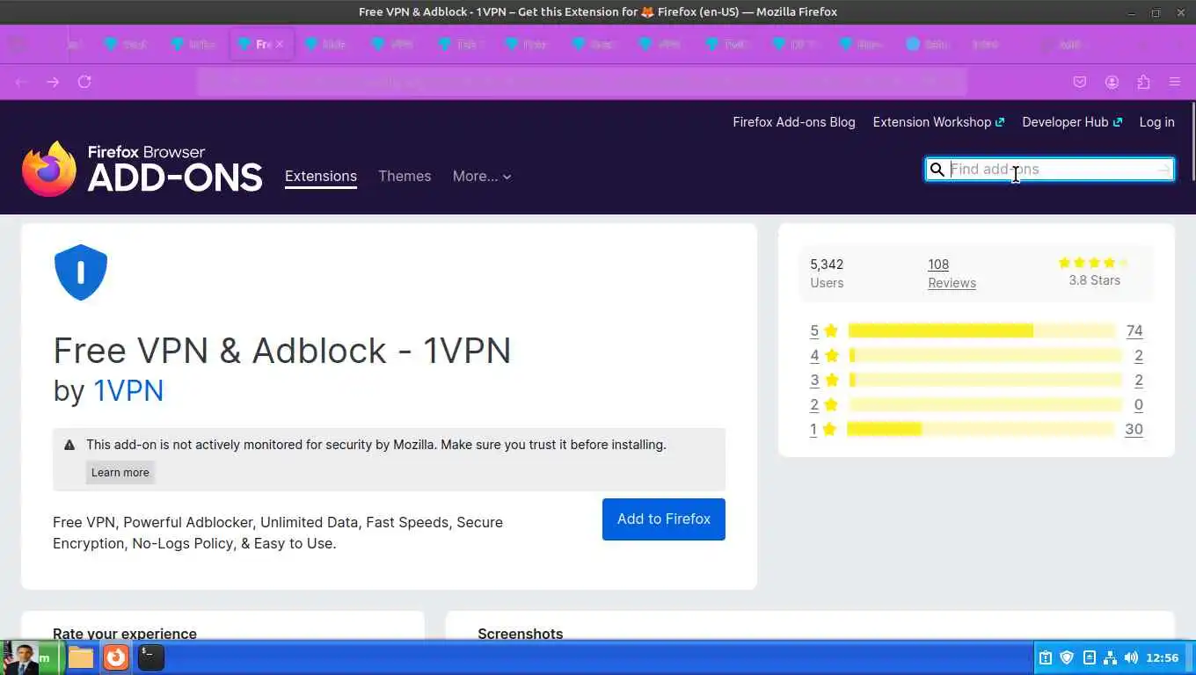
Task: Click the '5,342' users count text
Action: [x=827, y=265]
